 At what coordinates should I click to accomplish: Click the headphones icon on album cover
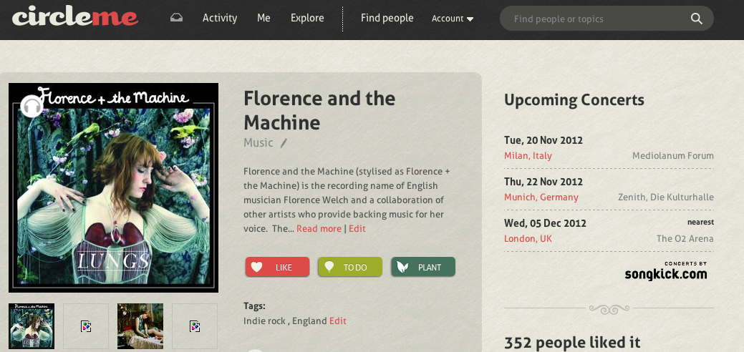[32, 107]
